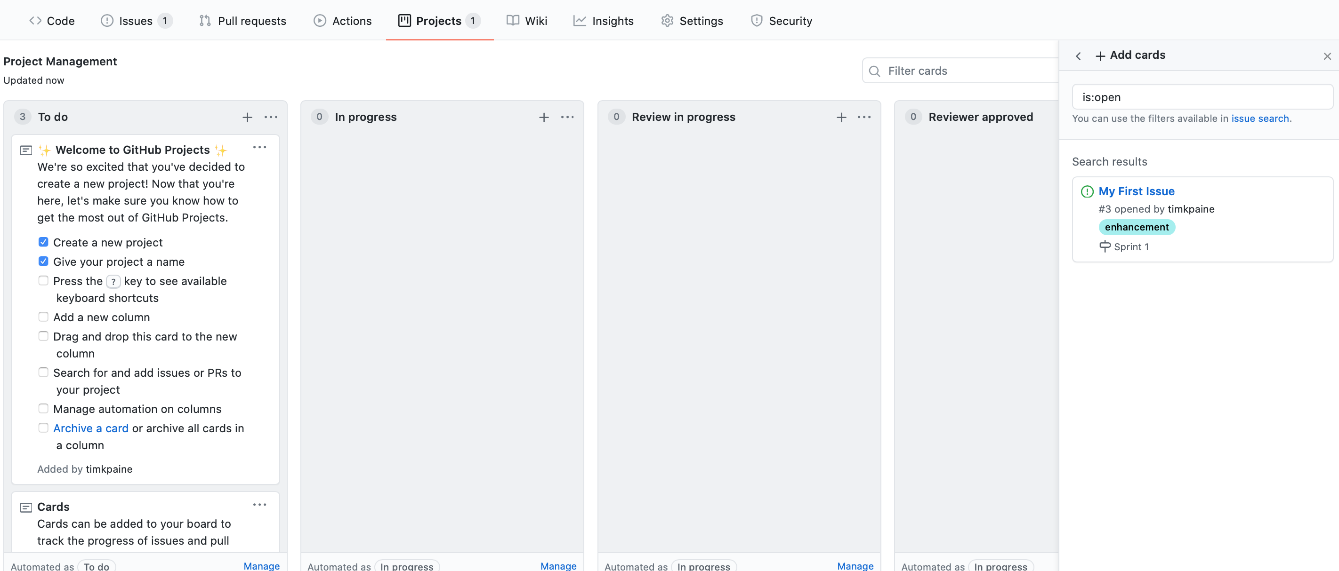Open the issue search link

pos(1260,119)
